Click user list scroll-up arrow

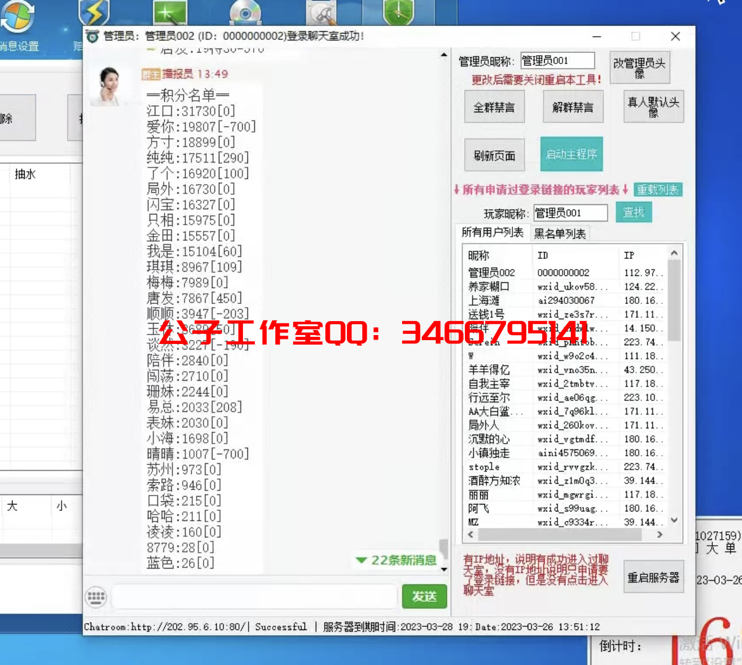pyautogui.click(x=674, y=253)
